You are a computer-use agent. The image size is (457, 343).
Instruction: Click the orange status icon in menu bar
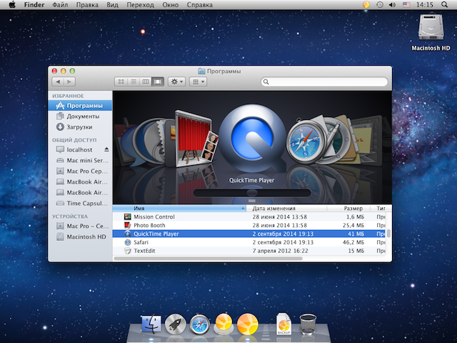pos(366,5)
